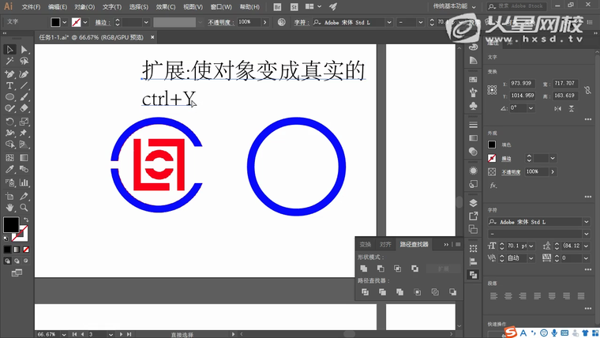The width and height of the screenshot is (600, 338).
Task: Apply left paragraph alignment
Action: pos(493,296)
